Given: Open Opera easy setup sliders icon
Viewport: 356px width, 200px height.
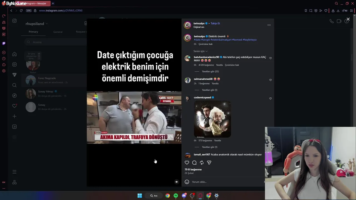Looking at the screenshot, I should click(352, 11).
